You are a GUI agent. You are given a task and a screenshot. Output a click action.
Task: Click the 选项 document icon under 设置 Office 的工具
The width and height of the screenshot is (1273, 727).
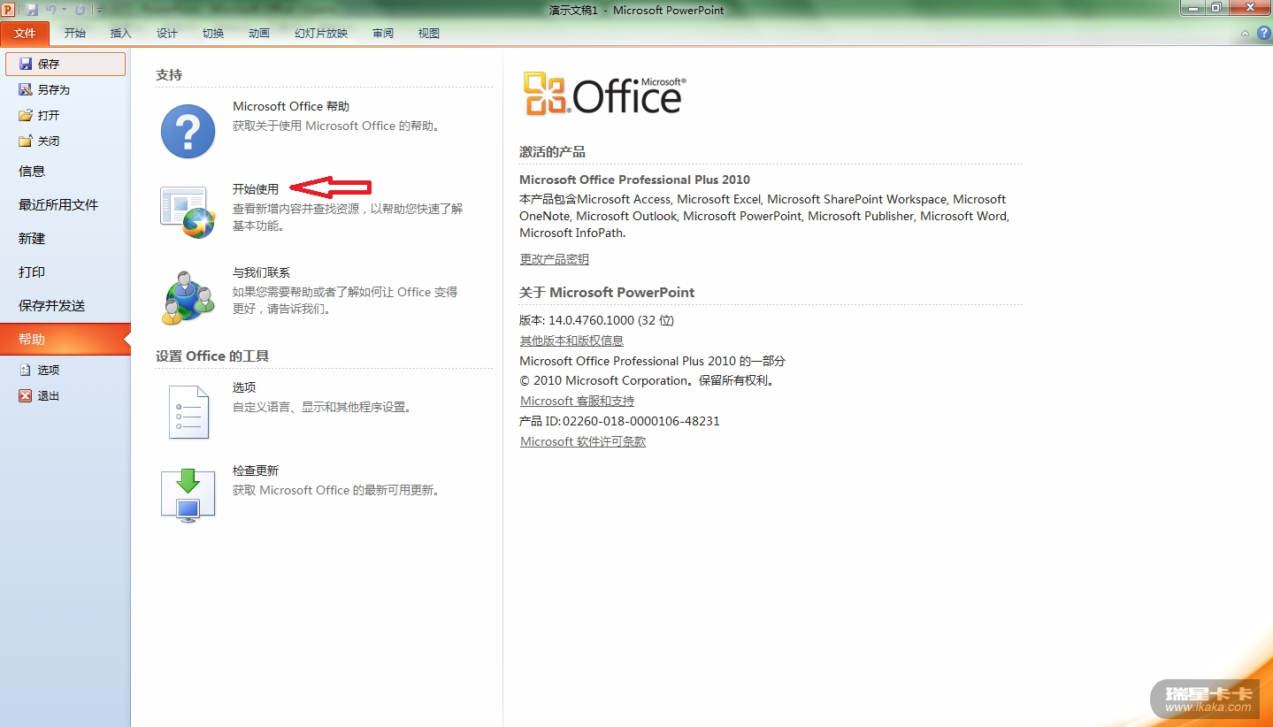188,412
